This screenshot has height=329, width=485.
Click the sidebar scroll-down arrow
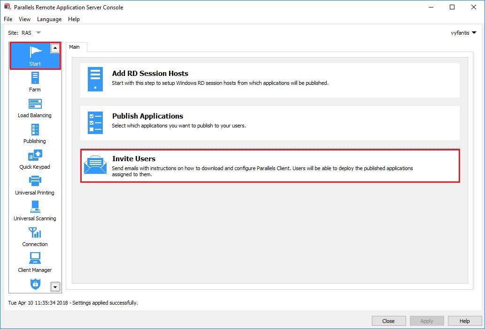point(55,286)
